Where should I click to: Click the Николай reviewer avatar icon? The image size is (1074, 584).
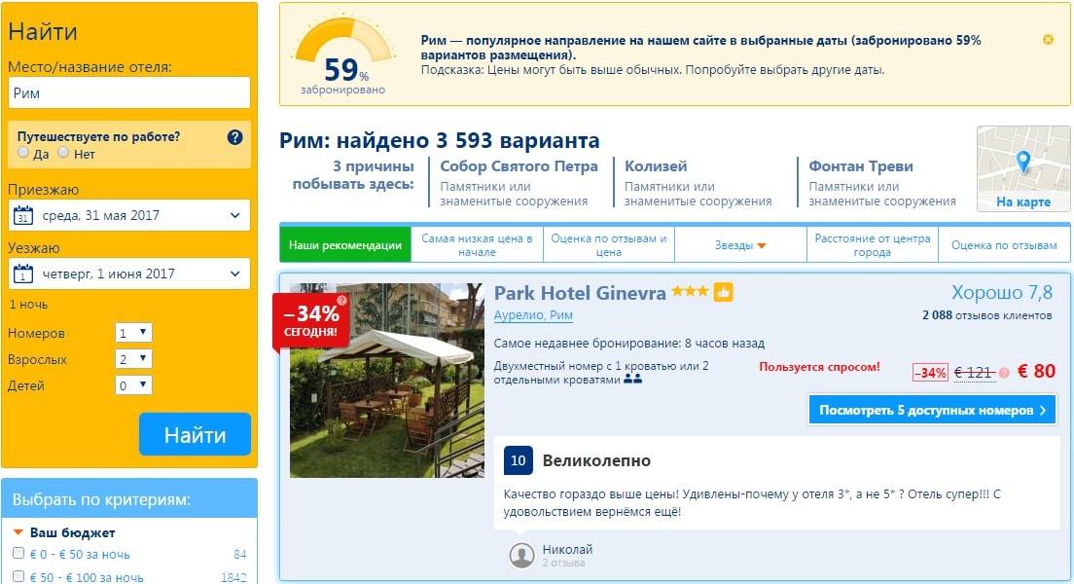[x=522, y=555]
